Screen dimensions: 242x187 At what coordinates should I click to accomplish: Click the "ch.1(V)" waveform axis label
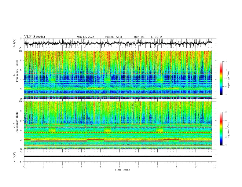tap(15, 43)
